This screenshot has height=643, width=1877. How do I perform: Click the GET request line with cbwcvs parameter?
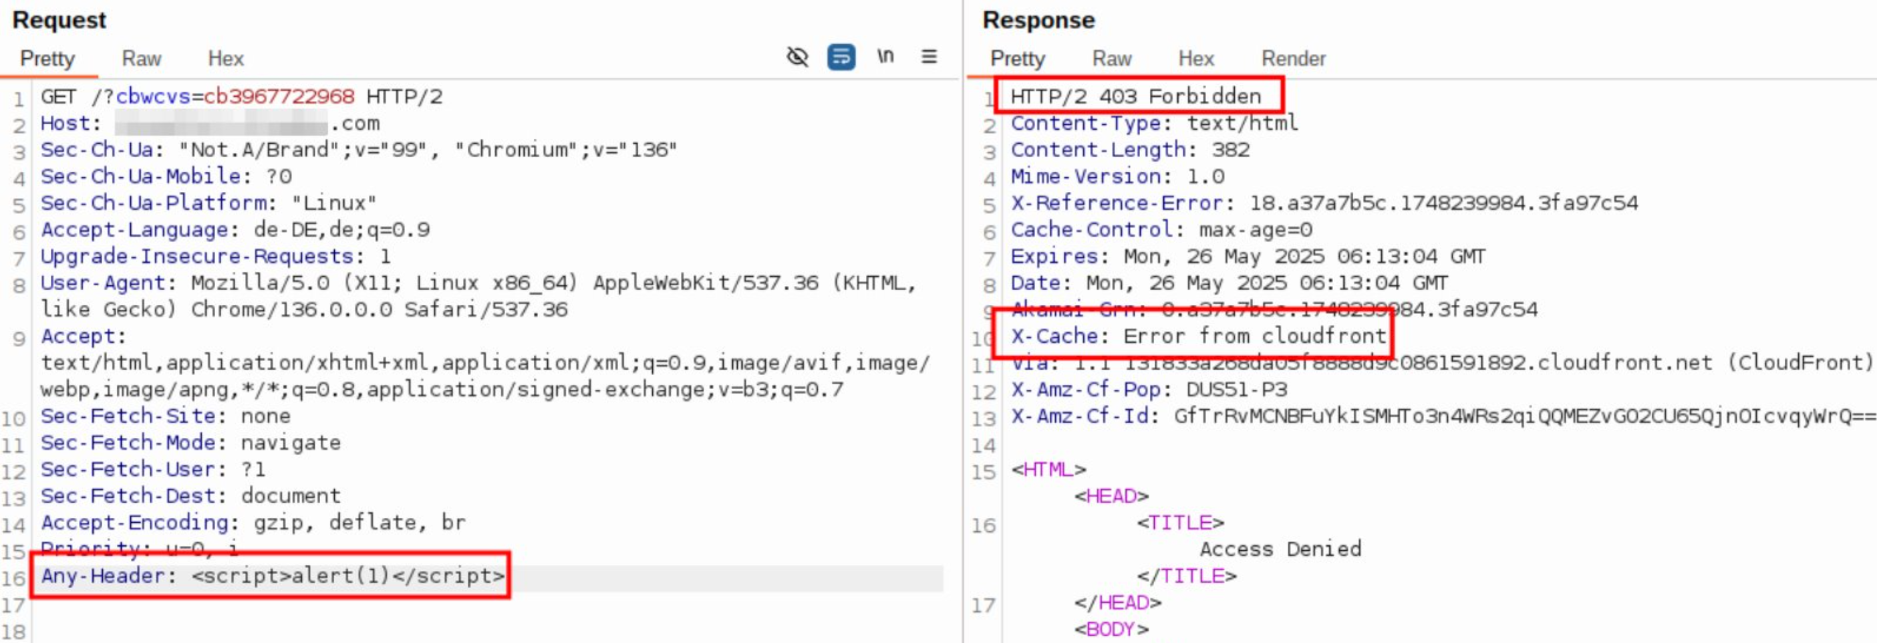241,96
